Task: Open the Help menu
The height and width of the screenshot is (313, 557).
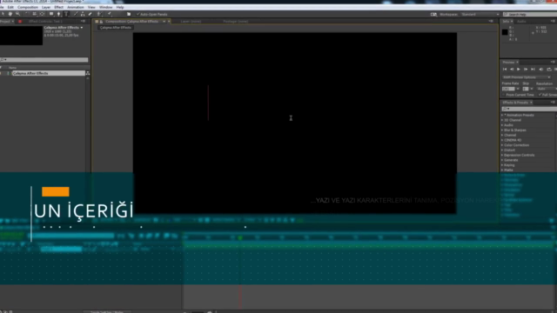Action: [x=120, y=7]
